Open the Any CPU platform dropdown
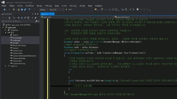This screenshot has width=177, height=99. click(56, 10)
